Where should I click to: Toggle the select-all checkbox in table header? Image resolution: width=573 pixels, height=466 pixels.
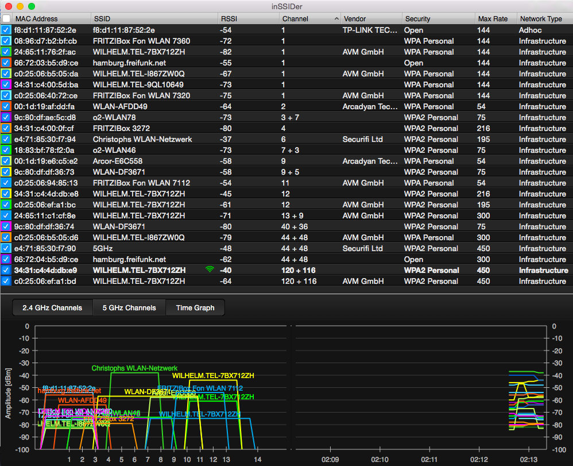point(6,18)
